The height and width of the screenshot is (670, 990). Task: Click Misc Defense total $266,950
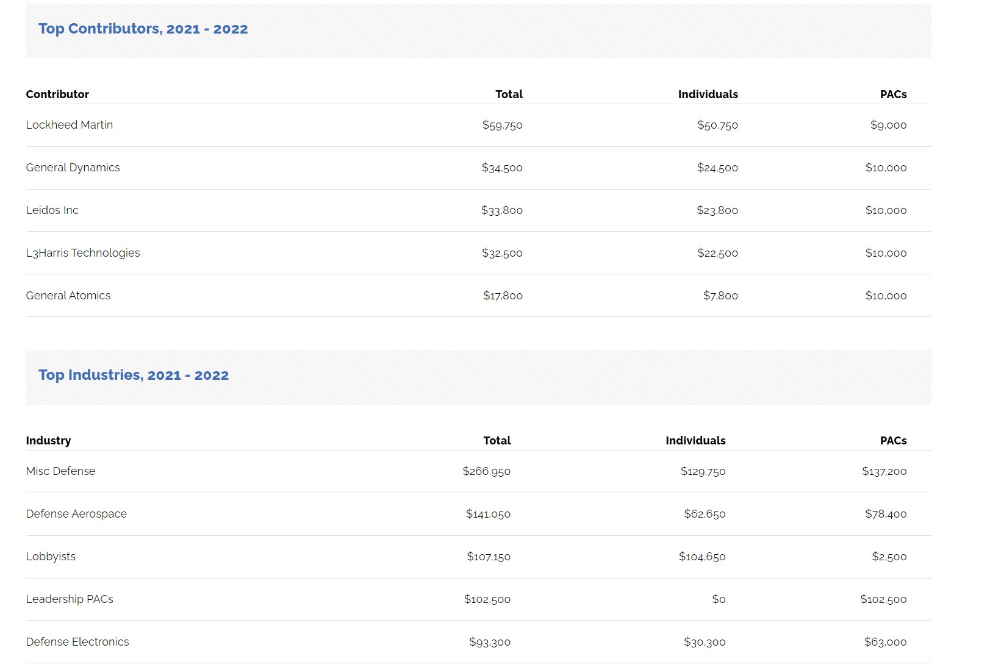[x=487, y=471]
